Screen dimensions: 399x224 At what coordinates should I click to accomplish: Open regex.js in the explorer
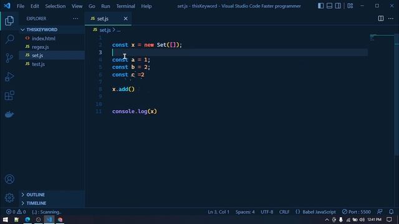tap(52, 47)
